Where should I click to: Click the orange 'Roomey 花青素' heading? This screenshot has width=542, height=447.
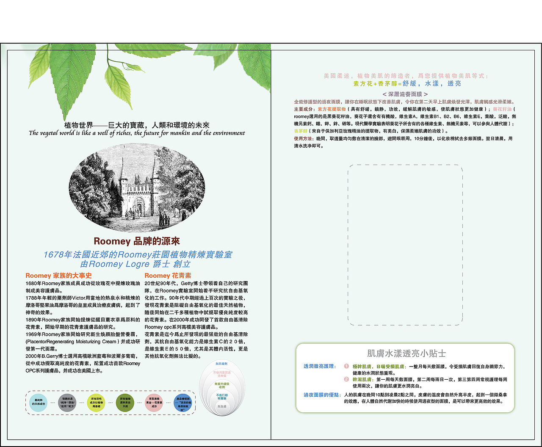tap(168, 276)
